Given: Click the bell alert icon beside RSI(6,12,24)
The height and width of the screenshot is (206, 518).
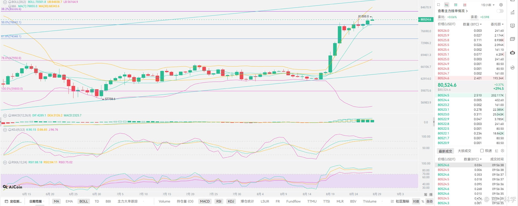Looking at the screenshot, I should [10, 162].
